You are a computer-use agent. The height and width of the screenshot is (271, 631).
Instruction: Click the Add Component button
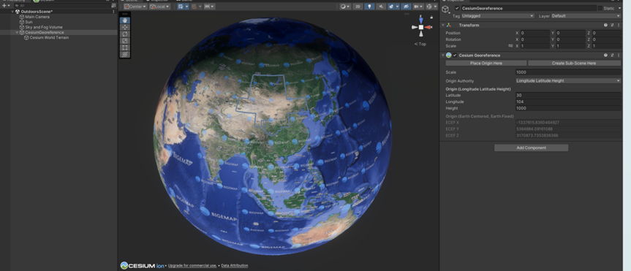pyautogui.click(x=532, y=148)
